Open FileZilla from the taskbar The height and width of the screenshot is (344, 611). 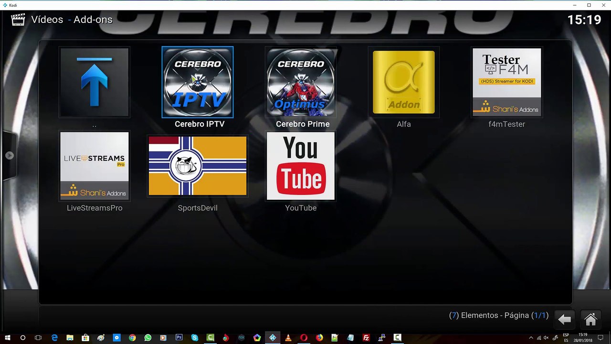click(x=366, y=338)
